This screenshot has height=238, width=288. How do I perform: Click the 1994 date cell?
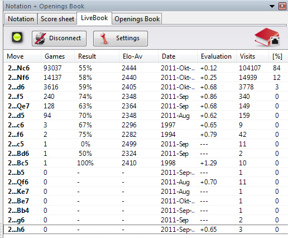168,135
